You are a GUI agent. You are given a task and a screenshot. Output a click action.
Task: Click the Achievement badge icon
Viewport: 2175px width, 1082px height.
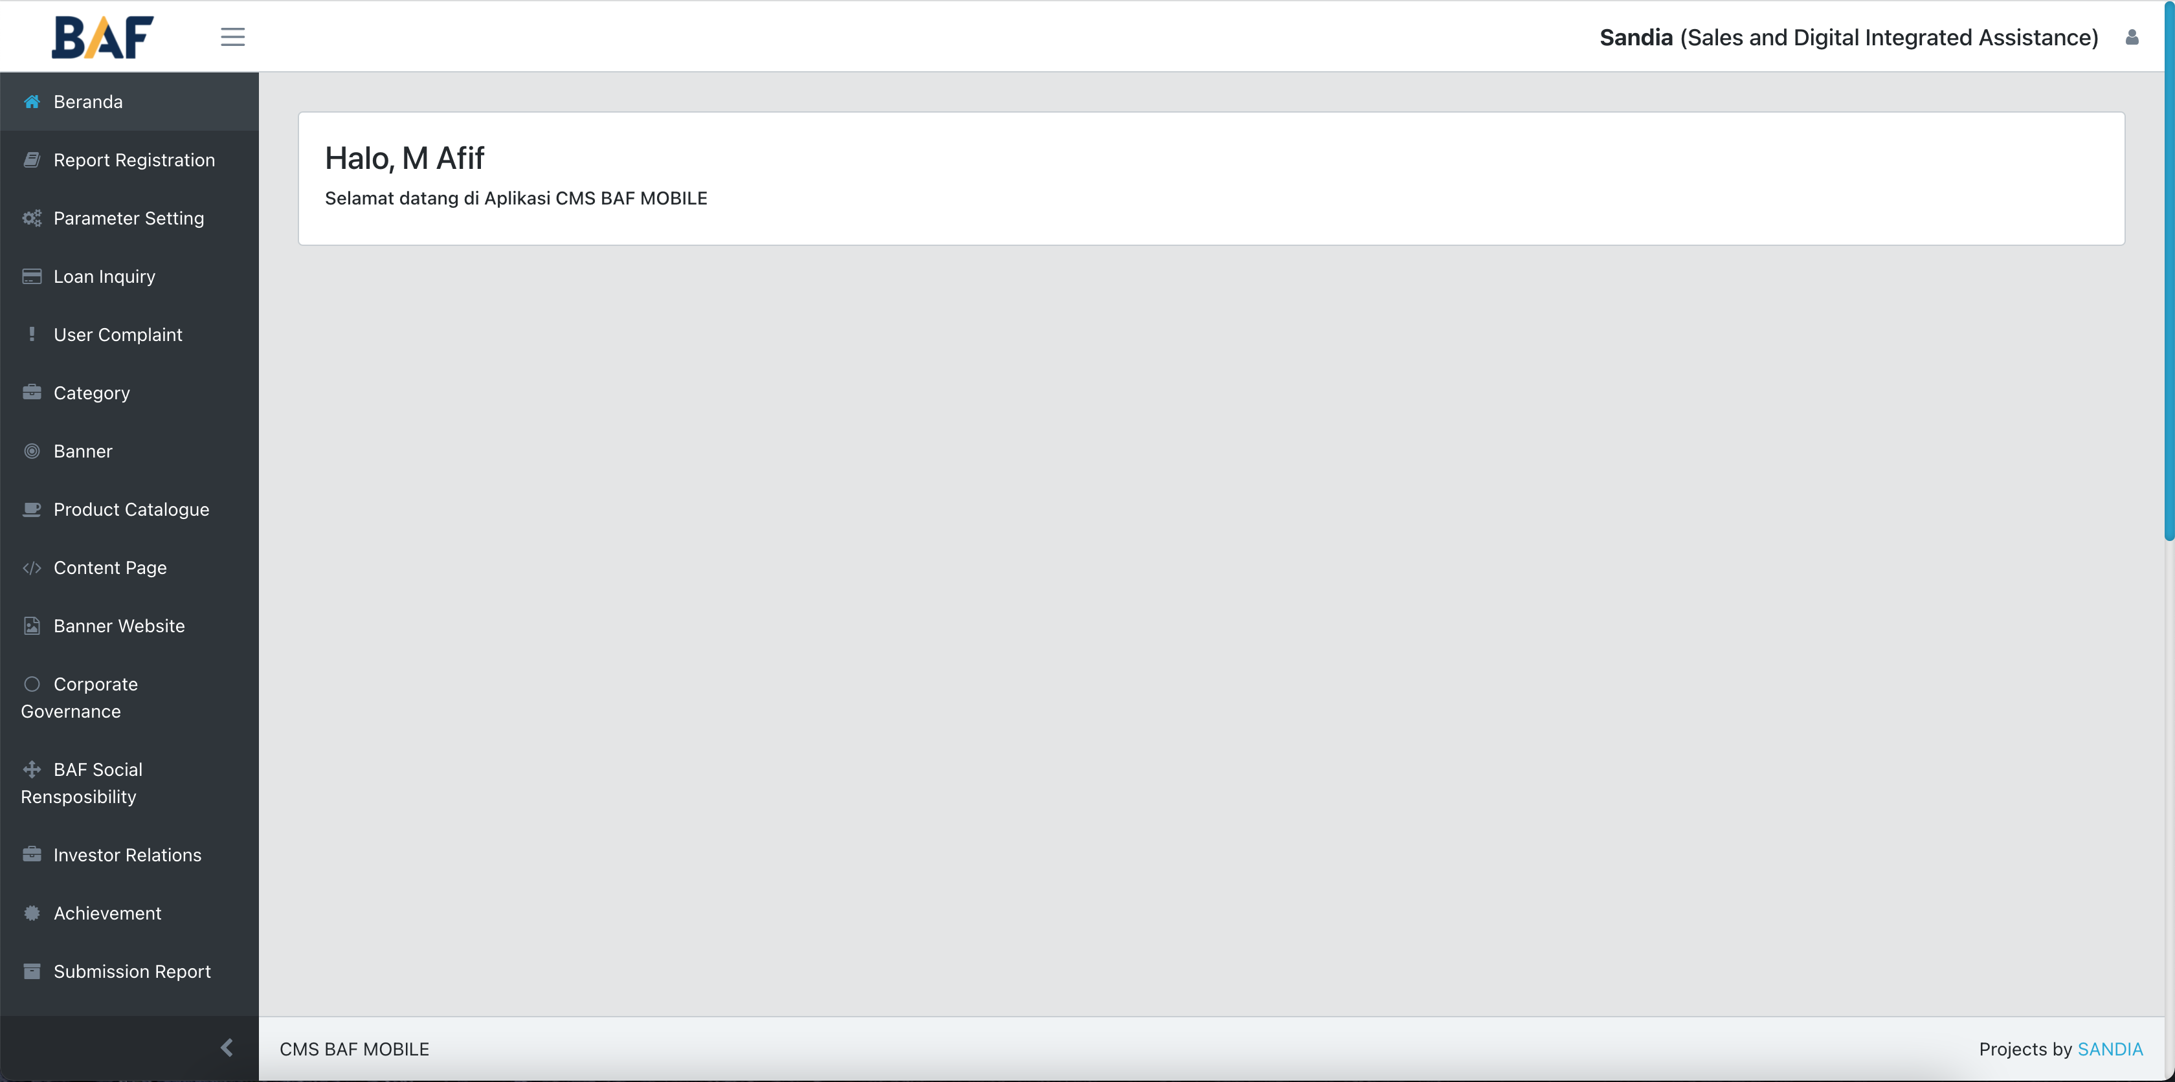32,912
